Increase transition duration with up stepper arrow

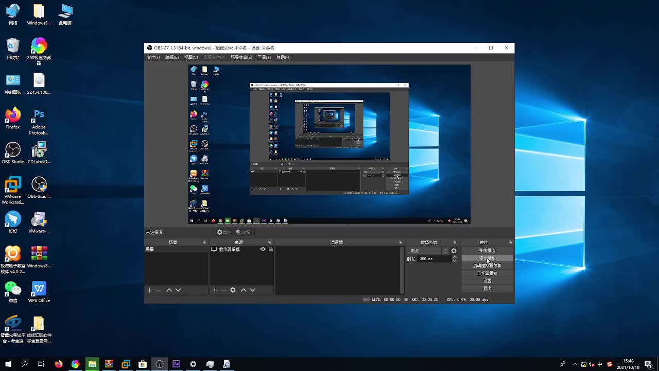coord(454,257)
